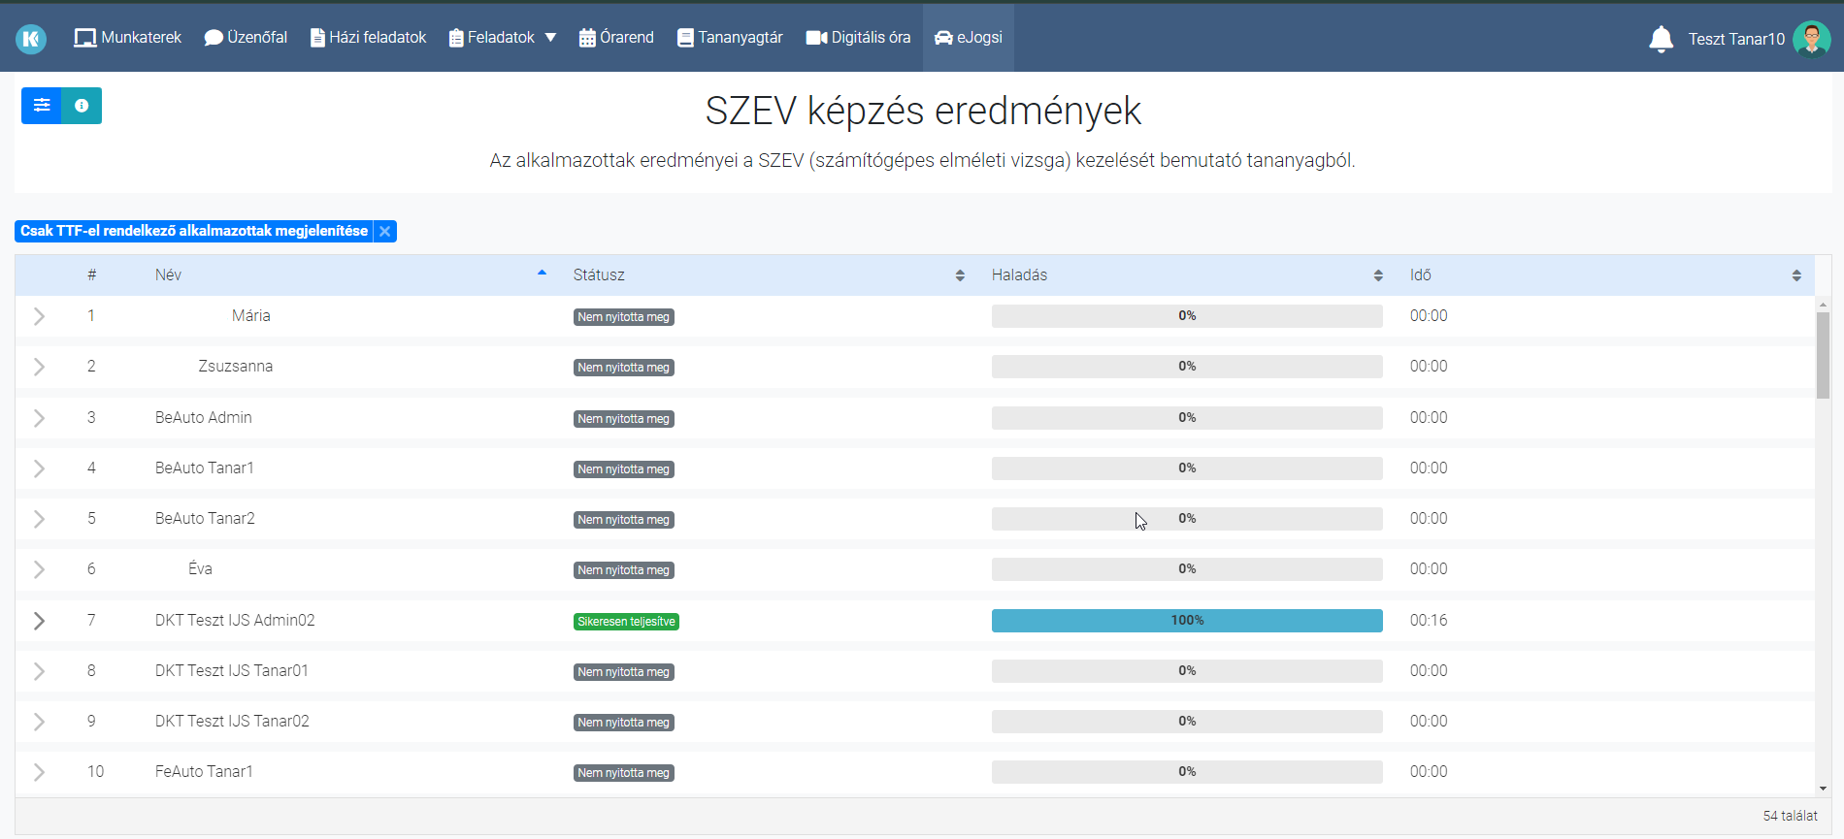Expand row 1 Mária
This screenshot has height=839, width=1844.
tap(39, 316)
